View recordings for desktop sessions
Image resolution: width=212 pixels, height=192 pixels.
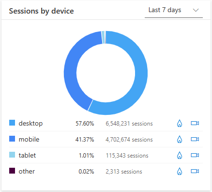click(195, 123)
